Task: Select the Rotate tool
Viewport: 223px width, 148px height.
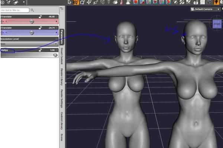Action: coord(83,2)
